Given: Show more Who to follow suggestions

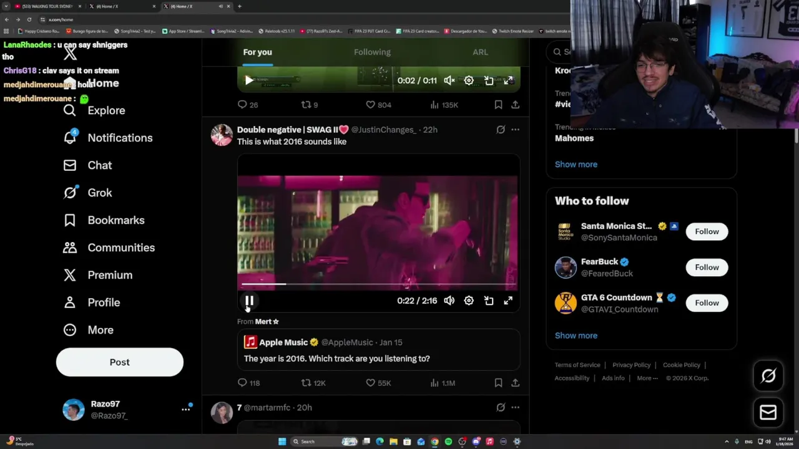Looking at the screenshot, I should pyautogui.click(x=576, y=336).
